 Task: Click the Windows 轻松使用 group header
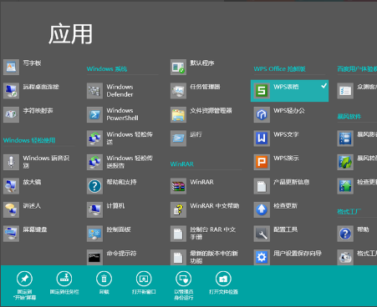coord(29,140)
